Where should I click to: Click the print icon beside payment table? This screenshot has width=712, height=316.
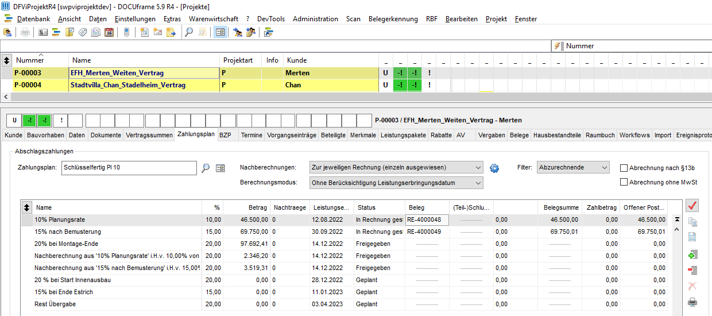click(x=692, y=303)
